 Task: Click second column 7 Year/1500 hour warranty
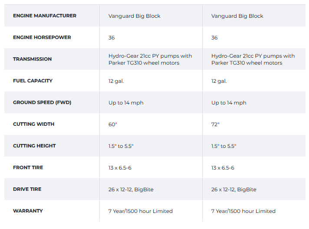(x=243, y=211)
